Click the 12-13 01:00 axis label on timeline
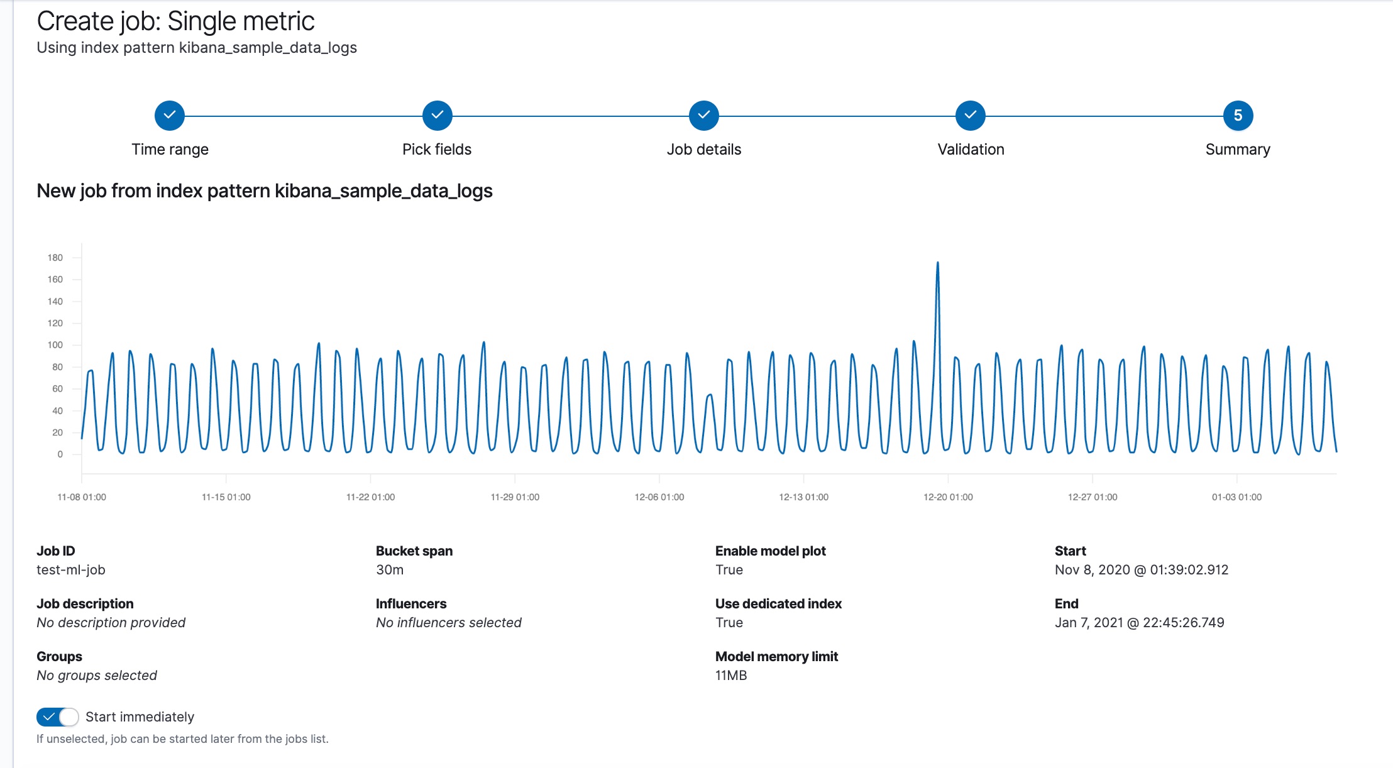 [x=803, y=496]
